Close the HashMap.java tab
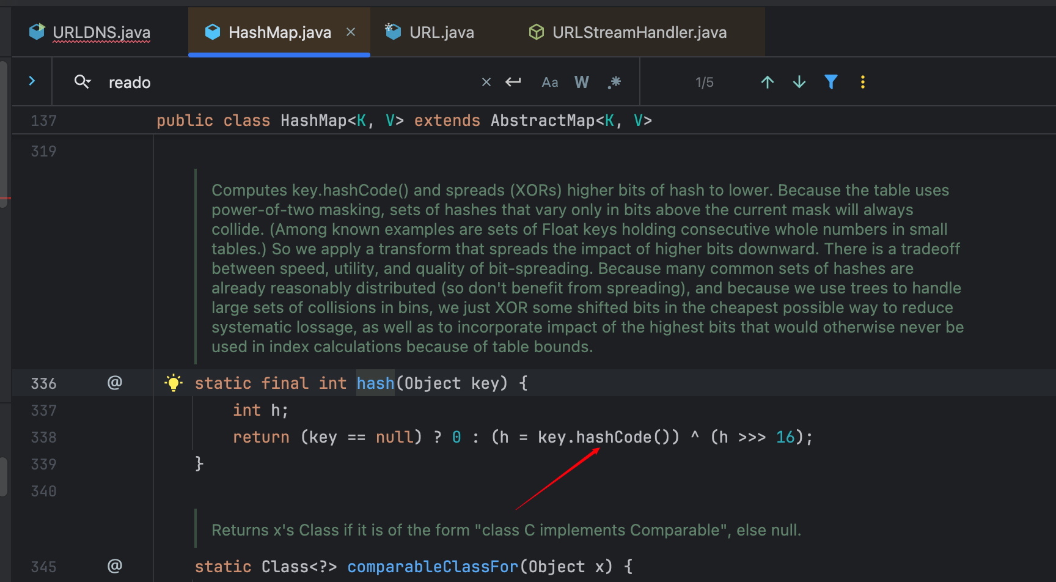 351,32
